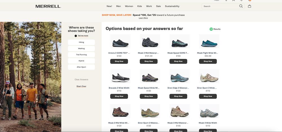The height and width of the screenshot is (132, 282).
Task: Click Shop Now under Moab 2 Mid Waterproof
Action: (x=149, y=61)
